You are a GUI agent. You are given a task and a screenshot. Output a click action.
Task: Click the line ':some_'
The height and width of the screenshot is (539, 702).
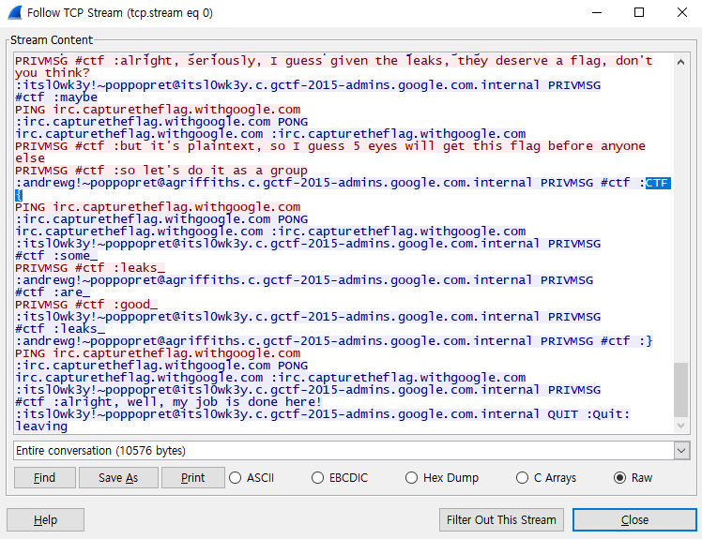(56, 256)
